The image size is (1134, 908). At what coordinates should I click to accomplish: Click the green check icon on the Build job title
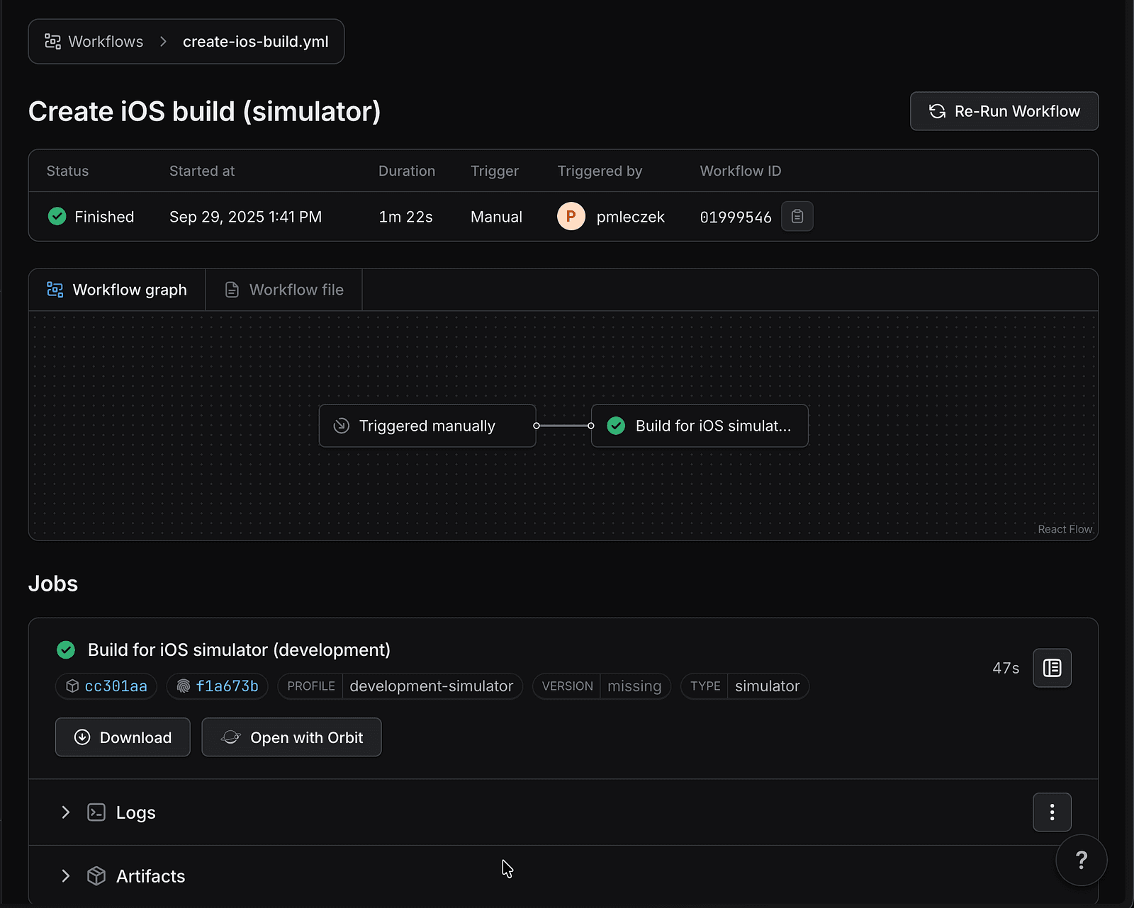click(66, 649)
